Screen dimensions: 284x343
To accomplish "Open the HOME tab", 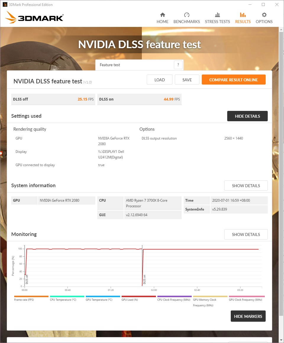I will 162,18.
